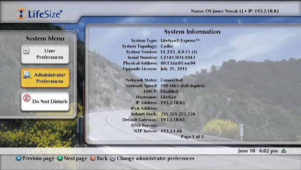301x170 pixels.
Task: Go to Next page label
Action: coord(75,158)
